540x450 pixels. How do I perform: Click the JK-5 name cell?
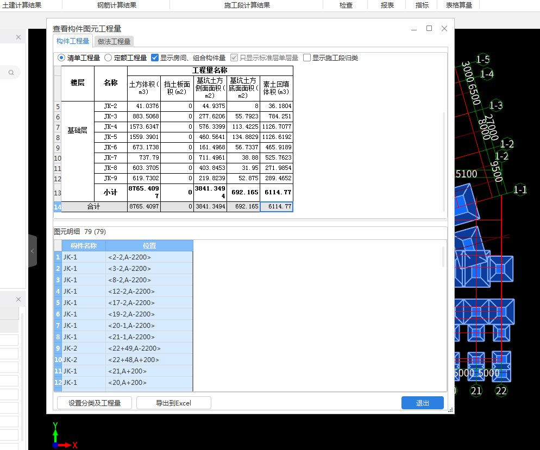pyautogui.click(x=110, y=137)
